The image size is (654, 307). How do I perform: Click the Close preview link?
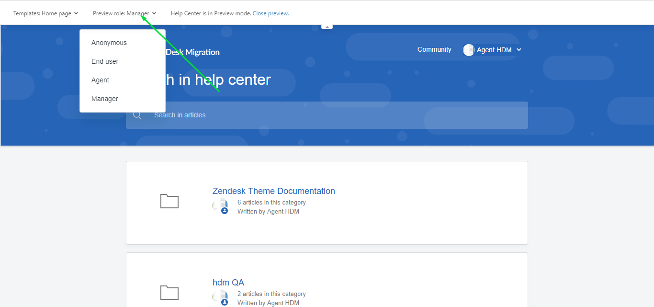click(x=271, y=13)
